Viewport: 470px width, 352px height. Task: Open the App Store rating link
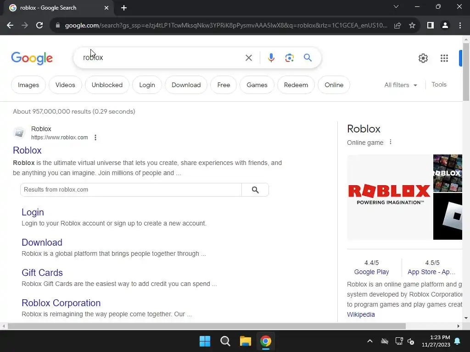click(431, 272)
